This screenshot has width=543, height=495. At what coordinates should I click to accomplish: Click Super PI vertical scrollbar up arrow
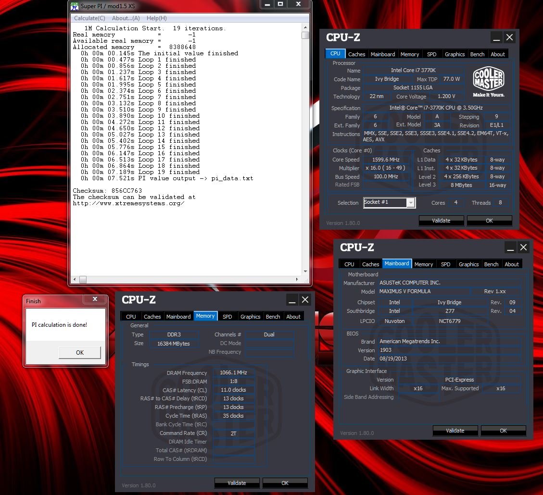pyautogui.click(x=305, y=27)
